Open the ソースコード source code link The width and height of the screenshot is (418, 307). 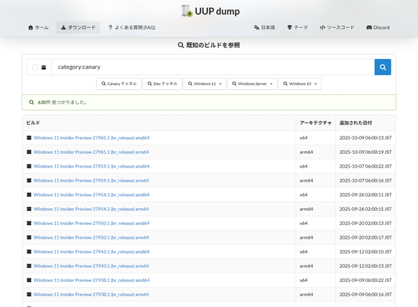337,28
